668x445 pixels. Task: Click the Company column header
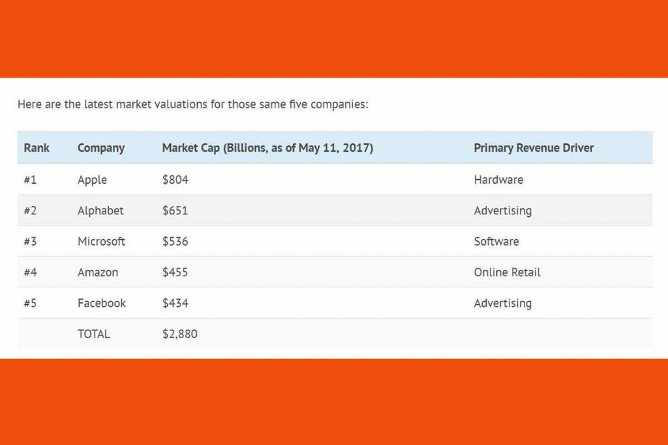[x=100, y=148]
